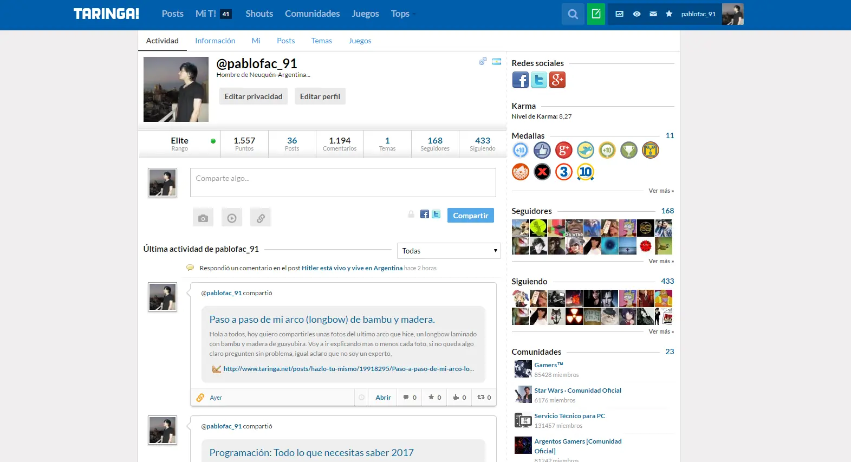
Task: Switch to the Mi tab
Action: (x=256, y=41)
